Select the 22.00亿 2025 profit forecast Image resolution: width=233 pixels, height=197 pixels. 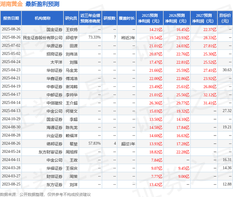(155, 78)
